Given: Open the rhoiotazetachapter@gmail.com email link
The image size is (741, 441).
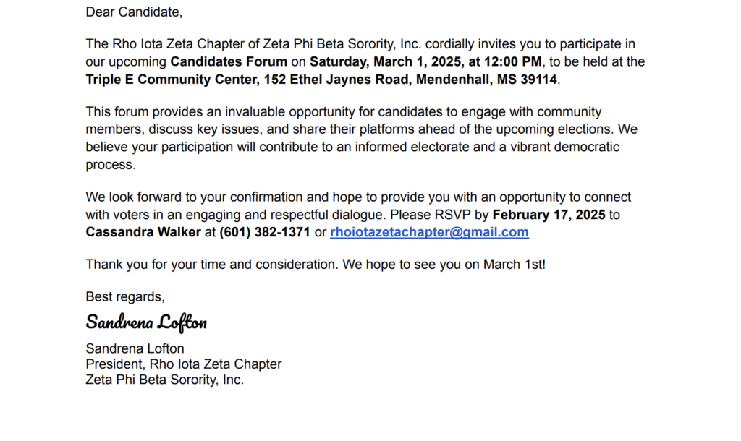Looking at the screenshot, I should [x=429, y=232].
